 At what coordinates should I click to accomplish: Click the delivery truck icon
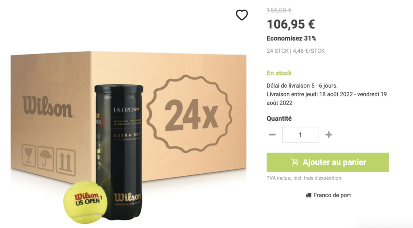click(309, 195)
